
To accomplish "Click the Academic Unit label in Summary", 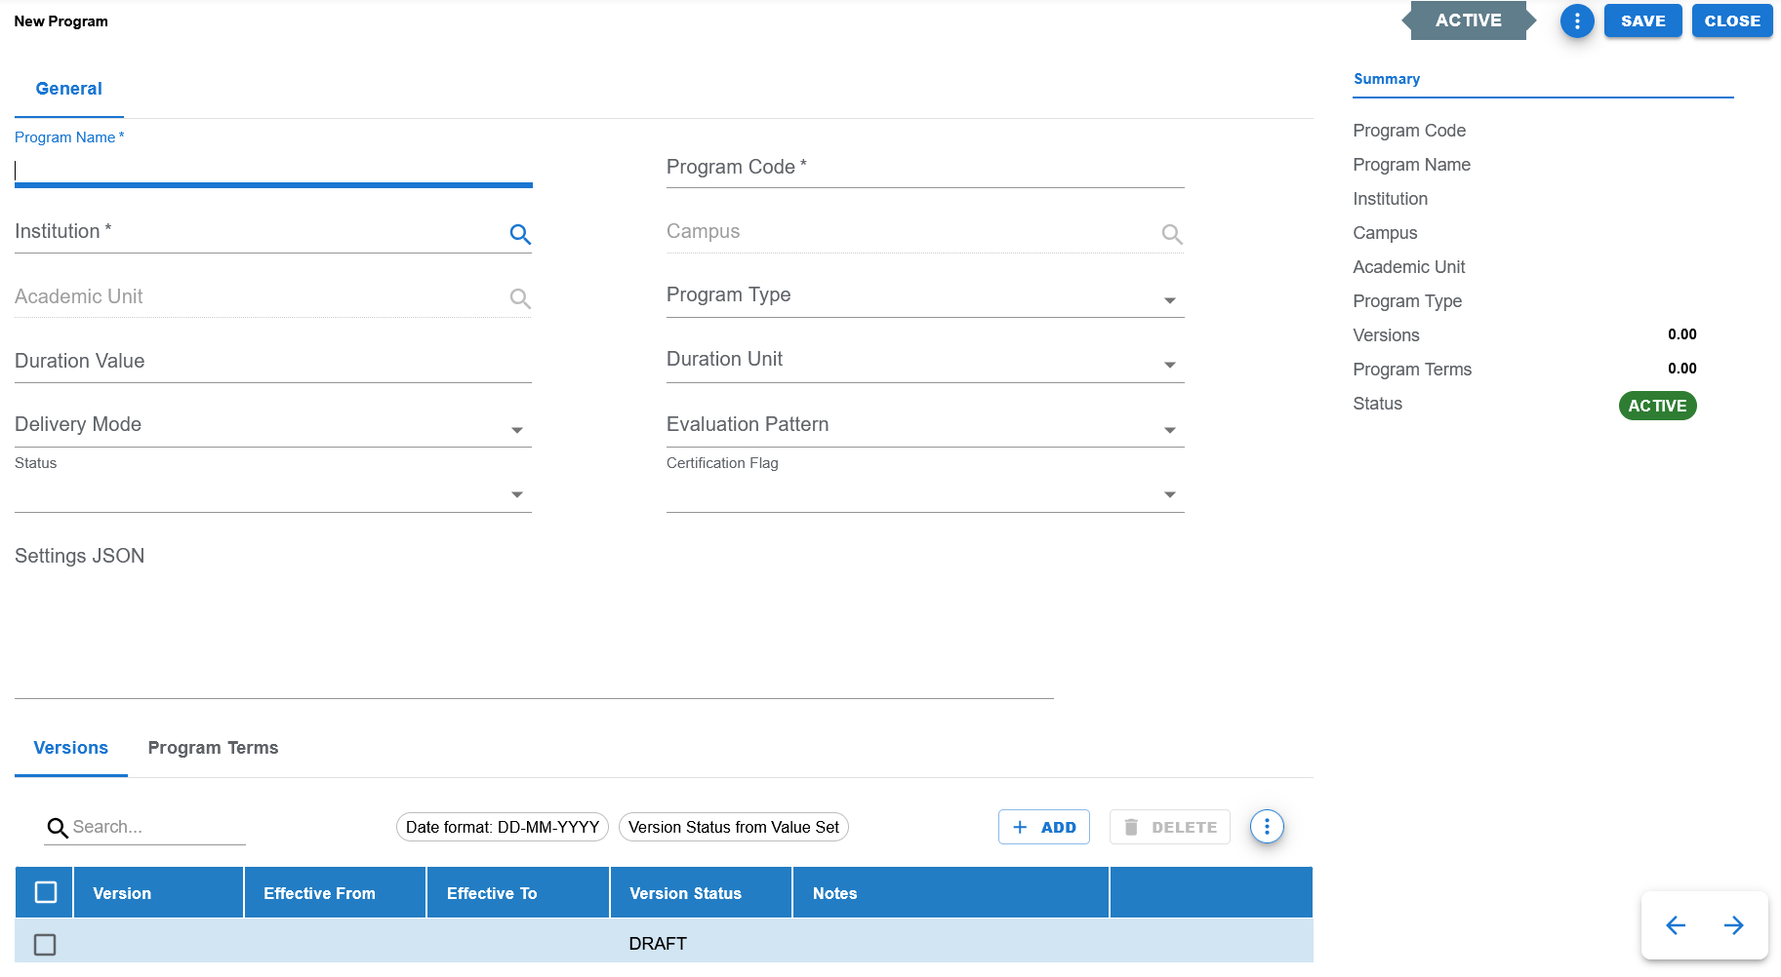I will 1408,267.
